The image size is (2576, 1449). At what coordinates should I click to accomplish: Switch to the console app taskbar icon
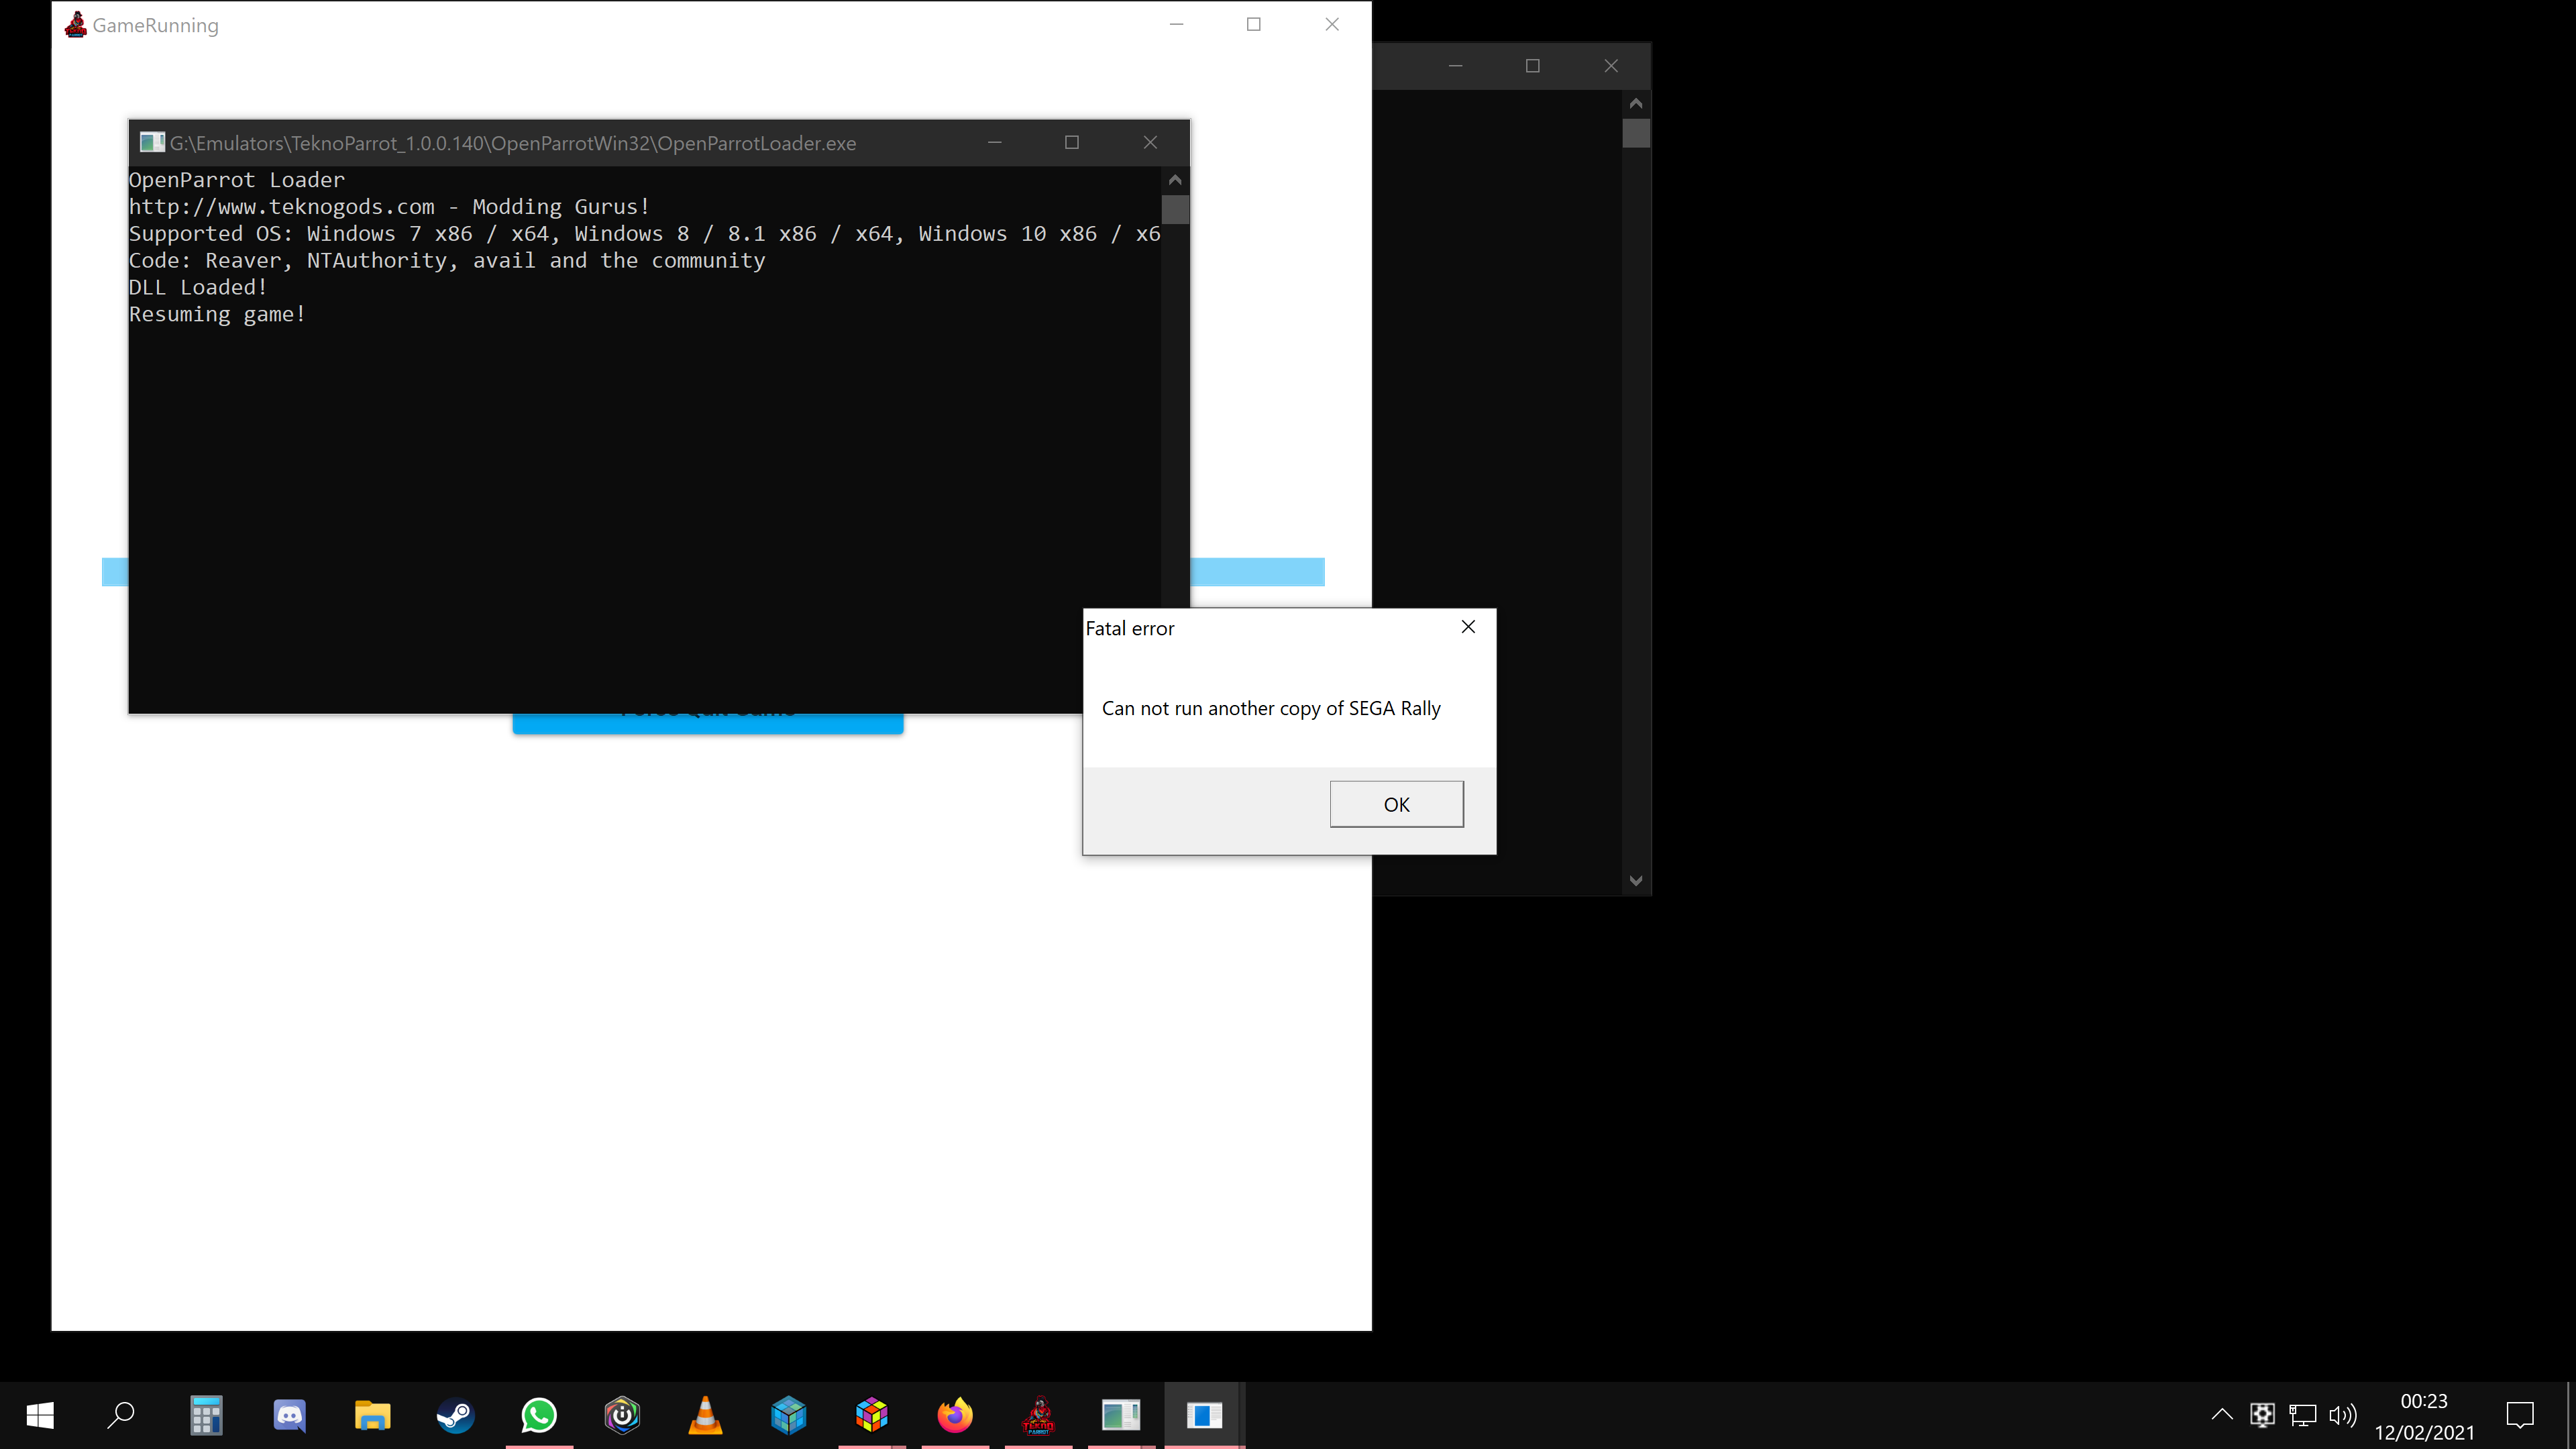click(x=1121, y=1415)
